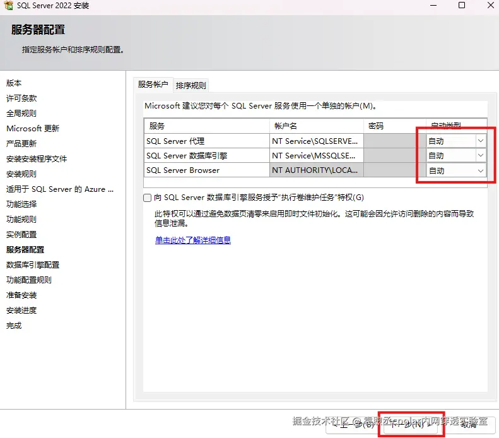The width and height of the screenshot is (499, 438).
Task: Select the Microsoft 更新 step in sidebar
Action: click(33, 129)
